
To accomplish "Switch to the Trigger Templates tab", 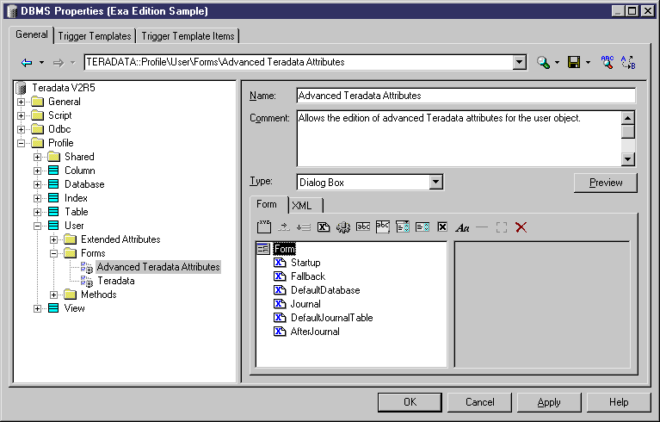I will [x=95, y=36].
